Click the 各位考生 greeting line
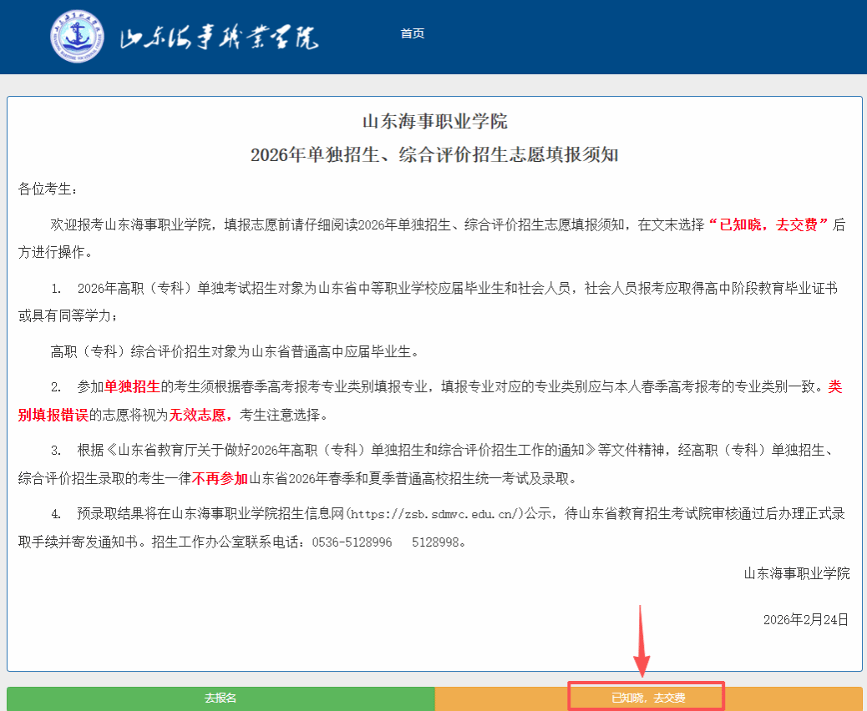 pyautogui.click(x=48, y=189)
